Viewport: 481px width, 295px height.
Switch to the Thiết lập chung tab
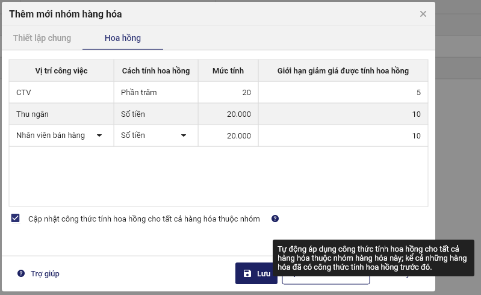coord(42,38)
